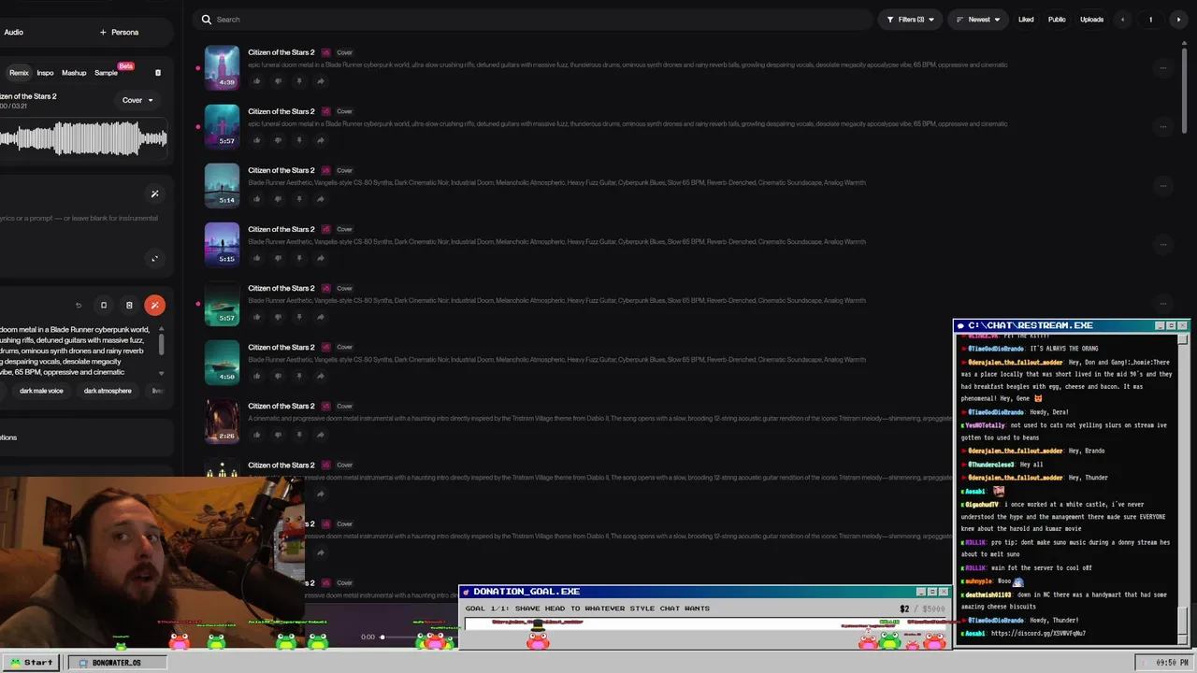Share the 4:39 track
This screenshot has height=673, width=1197.
tap(320, 81)
